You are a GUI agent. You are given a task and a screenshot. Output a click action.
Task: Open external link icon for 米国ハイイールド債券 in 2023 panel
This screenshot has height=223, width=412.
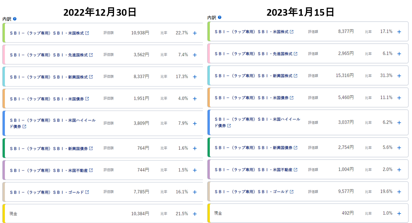pyautogui.click(x=229, y=126)
